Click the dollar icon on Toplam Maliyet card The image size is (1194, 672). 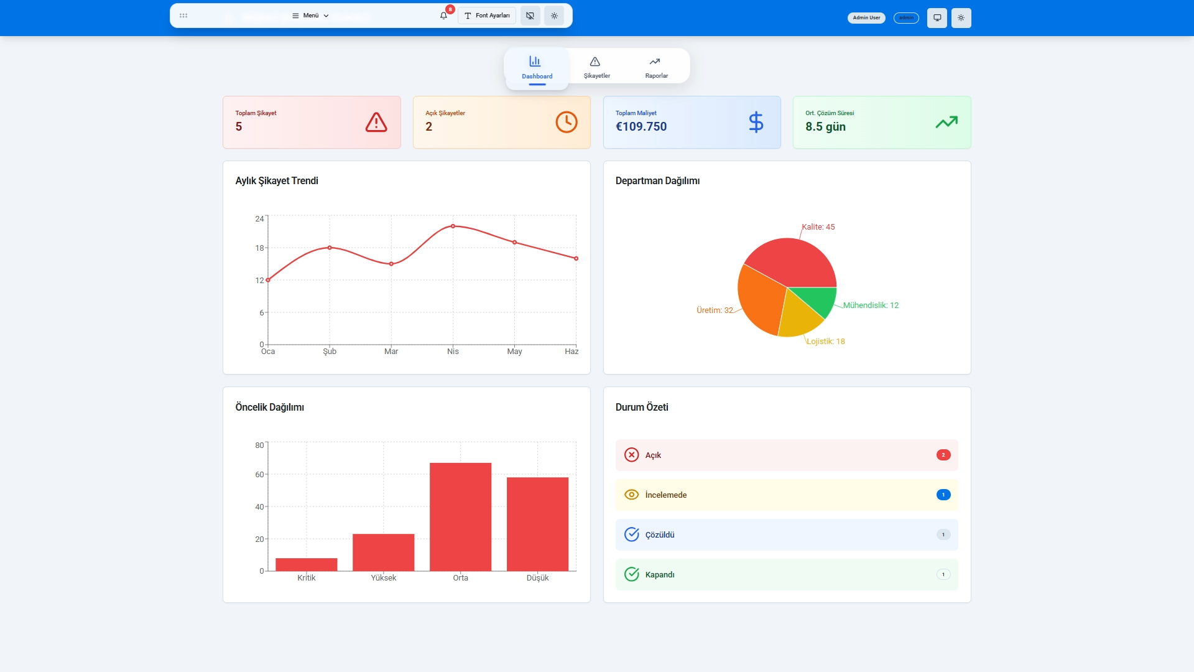point(756,123)
